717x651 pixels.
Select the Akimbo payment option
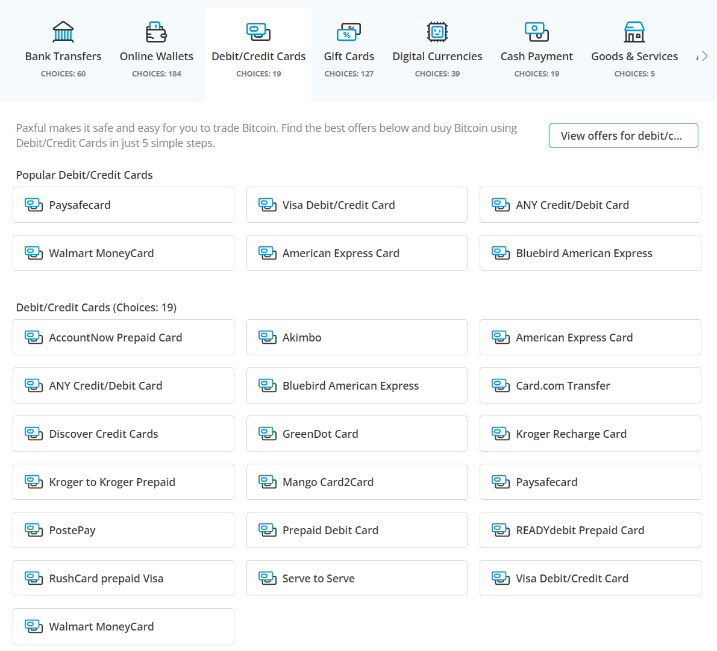click(x=357, y=337)
